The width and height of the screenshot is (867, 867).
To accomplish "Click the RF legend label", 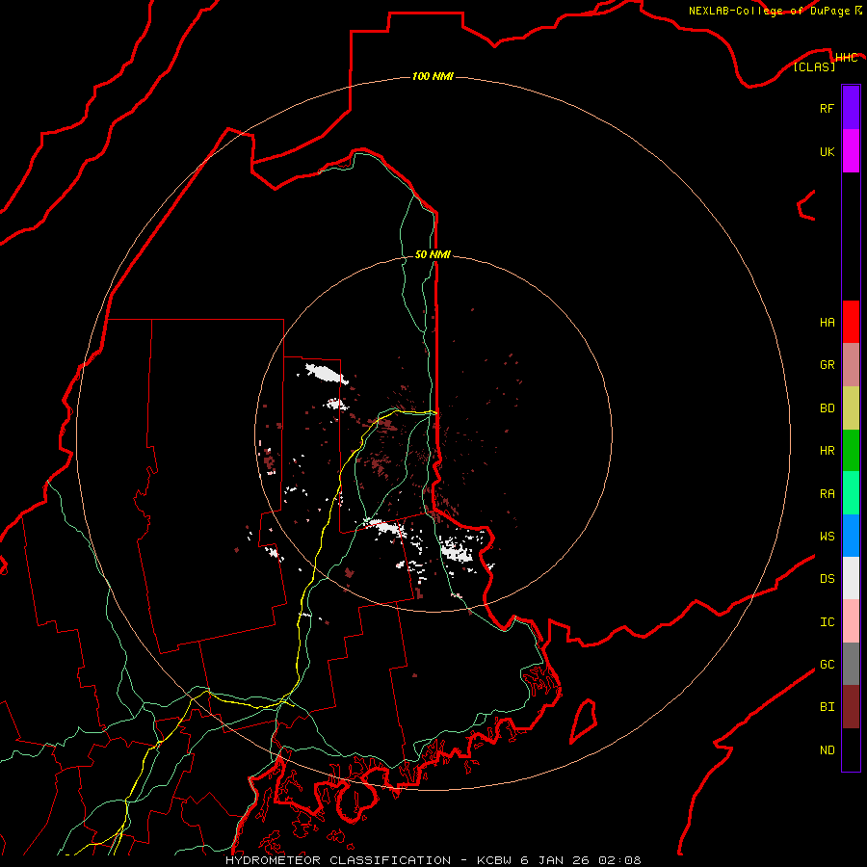I will tap(827, 108).
